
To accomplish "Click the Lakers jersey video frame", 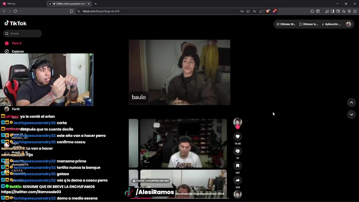I will click(183, 143).
